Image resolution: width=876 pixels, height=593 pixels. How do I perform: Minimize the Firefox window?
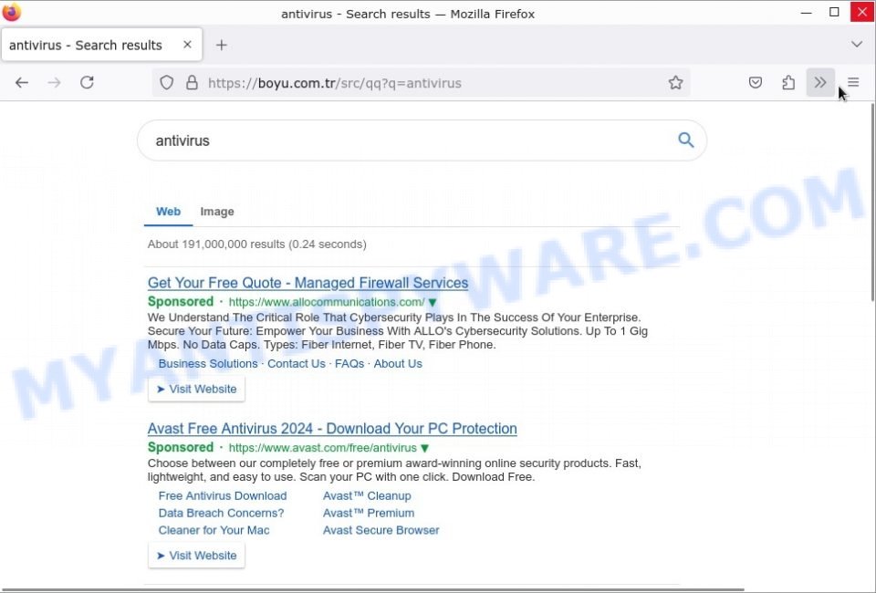[806, 12]
